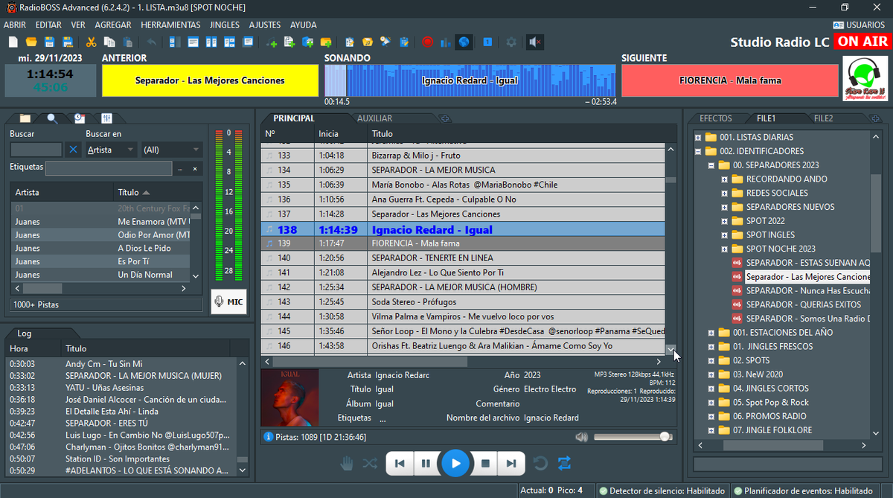Switch to the EFECTOS tab

pyautogui.click(x=716, y=118)
